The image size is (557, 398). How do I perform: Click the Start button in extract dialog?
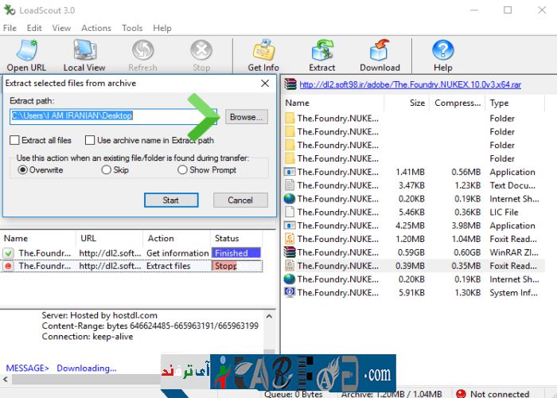171,200
